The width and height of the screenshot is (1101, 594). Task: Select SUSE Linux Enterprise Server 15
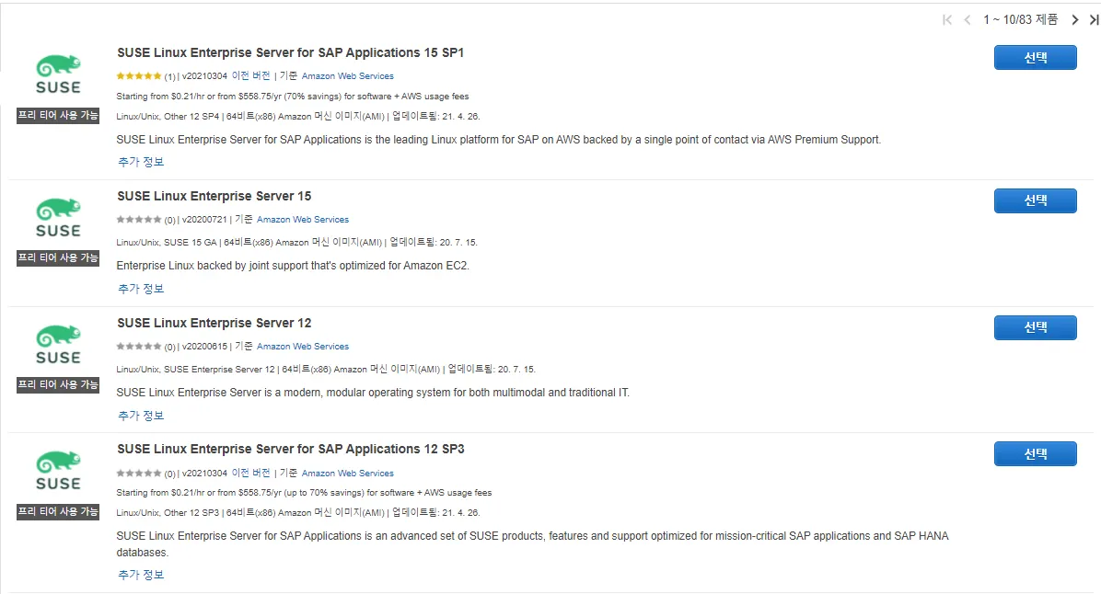tap(1035, 200)
